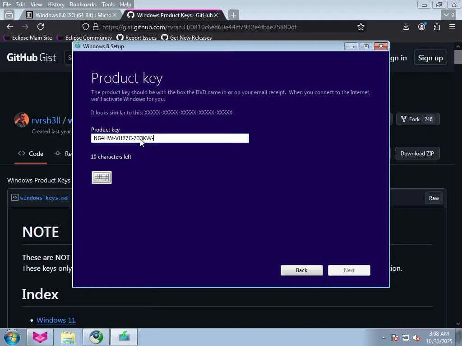The image size is (462, 346).
Task: Open the account profile icon
Action: click(x=422, y=27)
